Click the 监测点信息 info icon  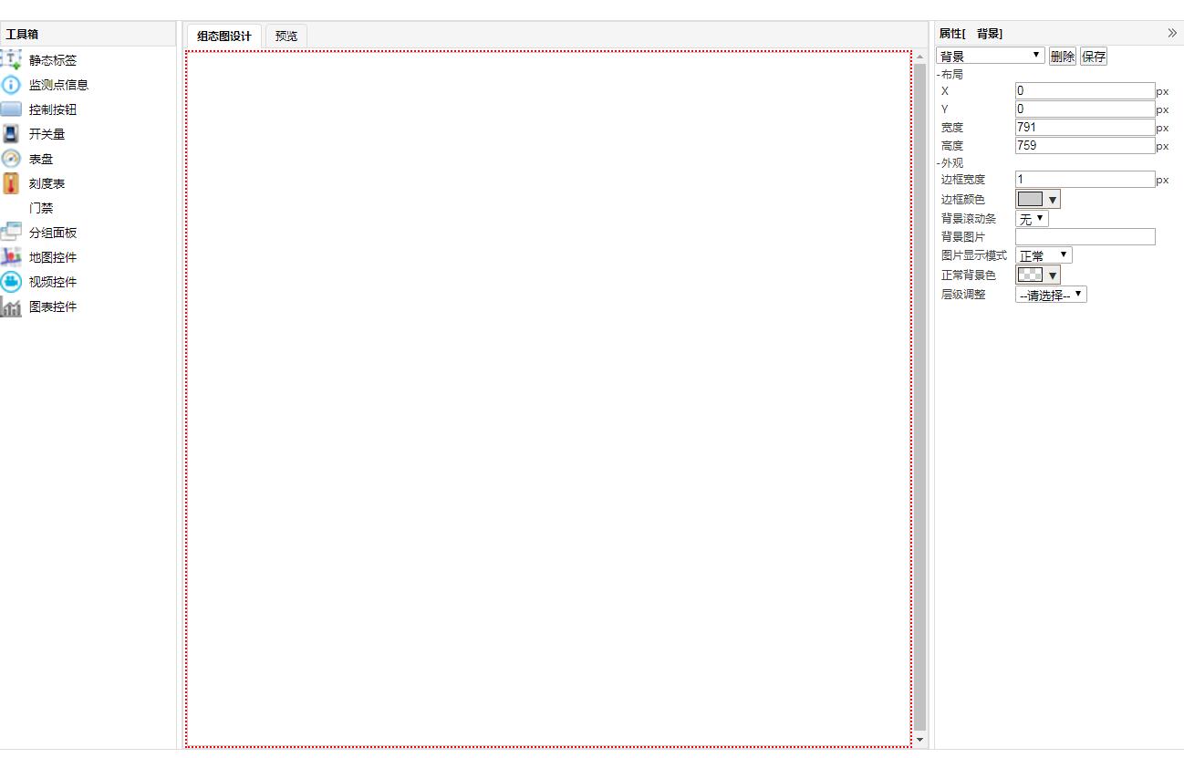tap(11, 85)
